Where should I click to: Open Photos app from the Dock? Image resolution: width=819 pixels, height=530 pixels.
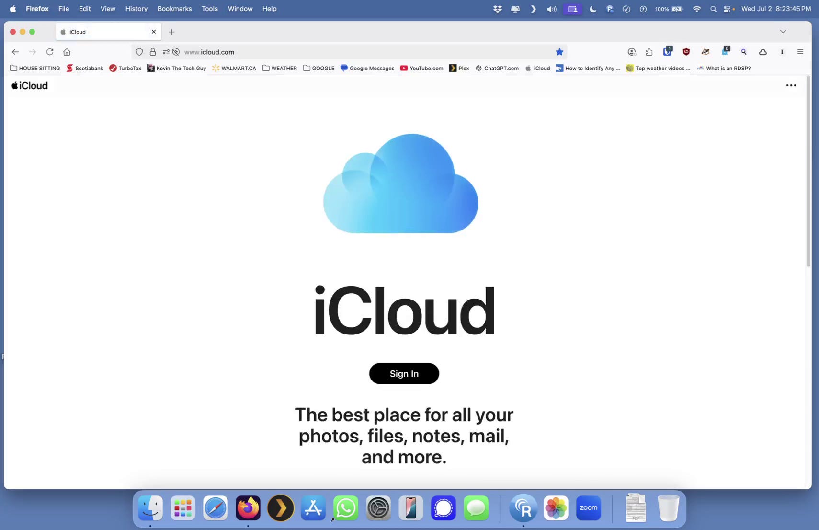coord(556,508)
